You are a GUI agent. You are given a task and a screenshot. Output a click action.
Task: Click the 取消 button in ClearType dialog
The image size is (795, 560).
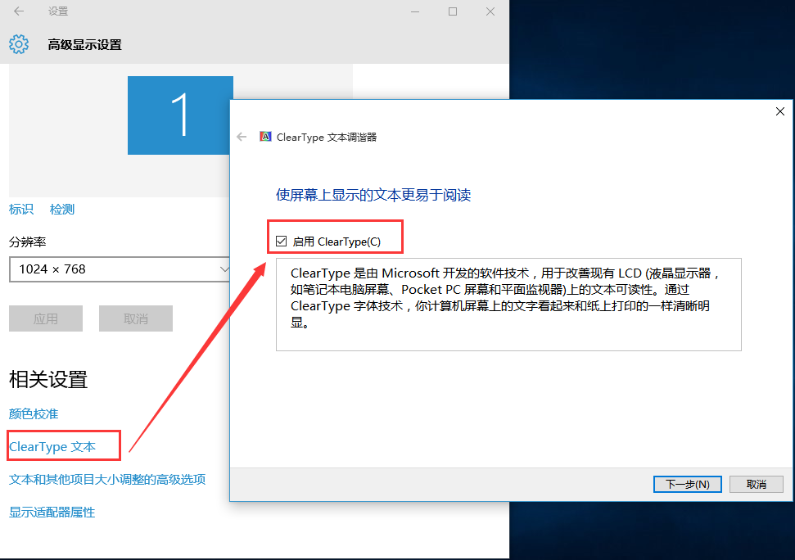pos(757,485)
